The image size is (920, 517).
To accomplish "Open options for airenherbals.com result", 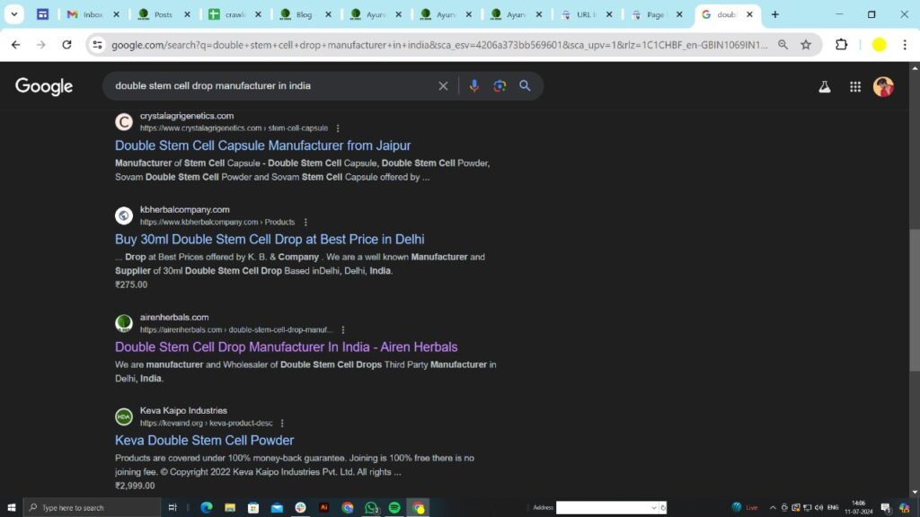I will tap(343, 330).
